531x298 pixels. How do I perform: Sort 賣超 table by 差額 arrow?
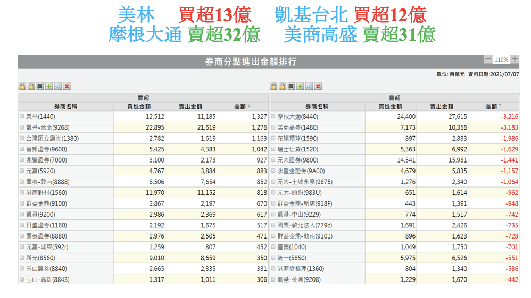point(500,106)
